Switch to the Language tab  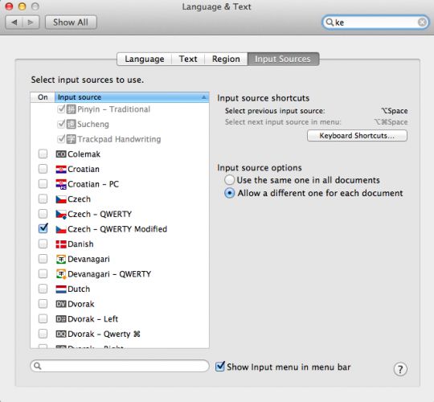[x=145, y=59]
